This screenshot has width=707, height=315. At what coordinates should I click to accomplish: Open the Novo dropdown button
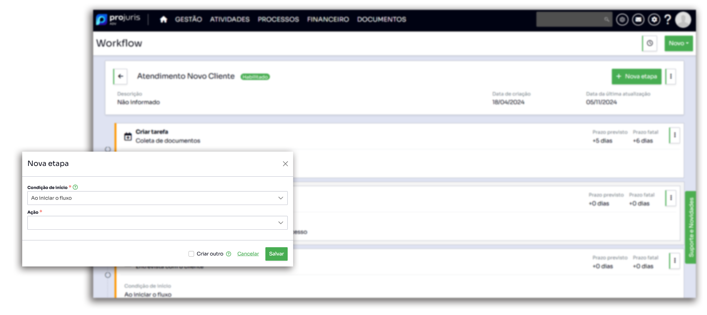[x=678, y=43]
